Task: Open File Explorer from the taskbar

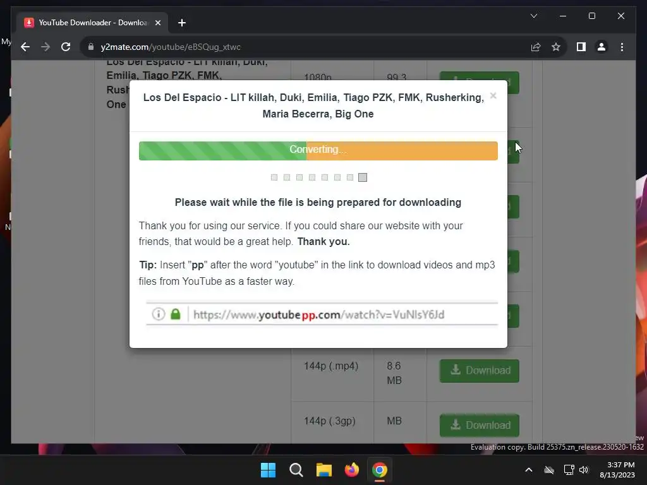Action: tap(324, 470)
